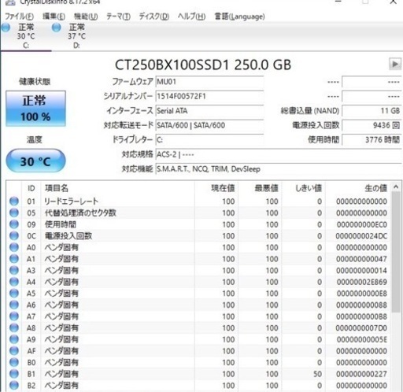Click the ID column header
Image resolution: width=403 pixels, height=392 pixels.
(x=31, y=188)
